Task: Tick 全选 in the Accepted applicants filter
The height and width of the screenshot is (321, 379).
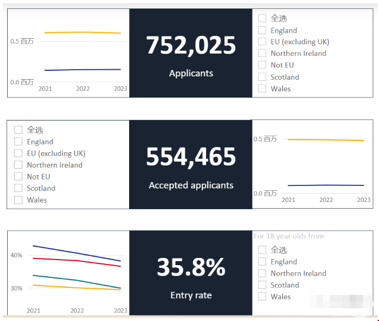Action: pyautogui.click(x=18, y=130)
